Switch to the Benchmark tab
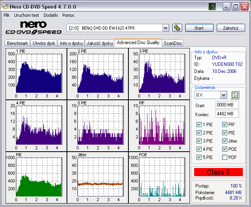Viewport: 251px width, 207px height. [x=18, y=43]
